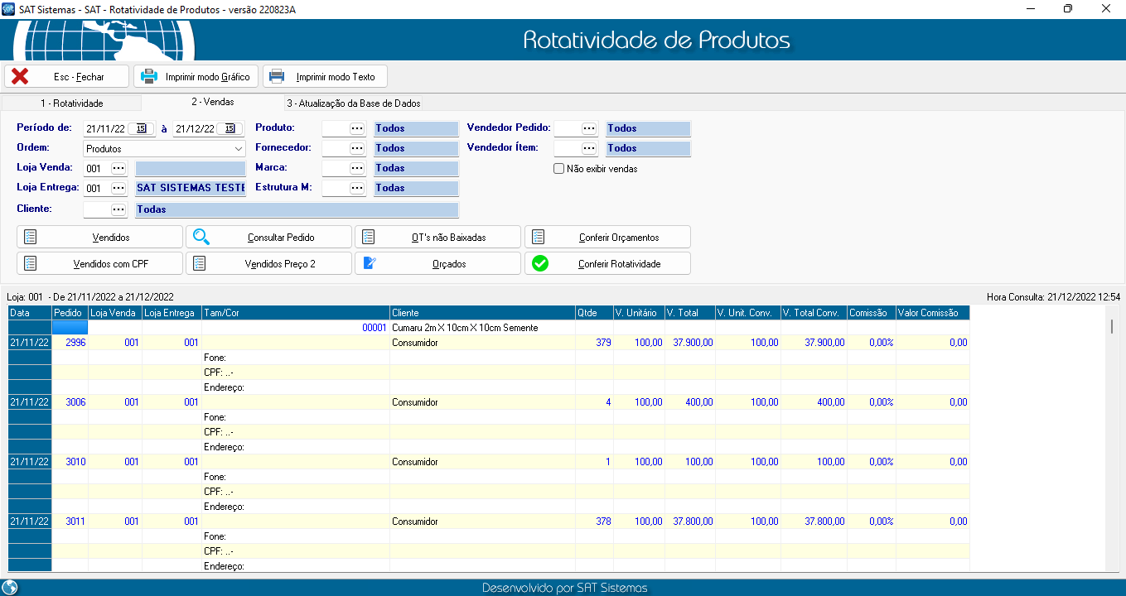
Task: Click green check icon on Conferir Rotatividade
Action: pos(540,264)
